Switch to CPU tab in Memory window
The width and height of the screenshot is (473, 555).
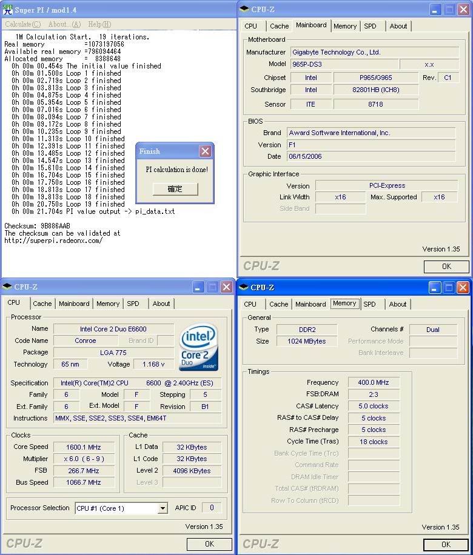pyautogui.click(x=250, y=304)
